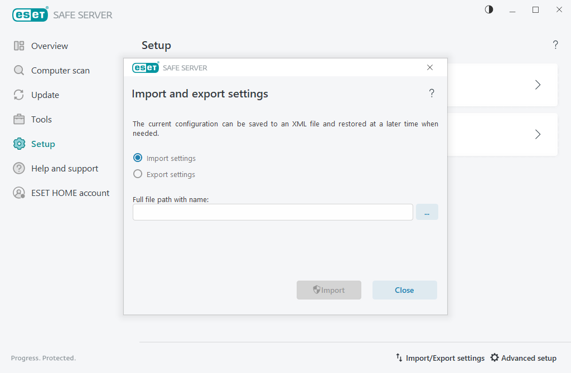Click the ESET HOME account user icon
The height and width of the screenshot is (373, 571).
click(x=19, y=193)
